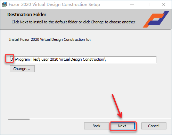Click the empty area below Change button
This screenshot has height=135, width=172.
pyautogui.click(x=81, y=93)
